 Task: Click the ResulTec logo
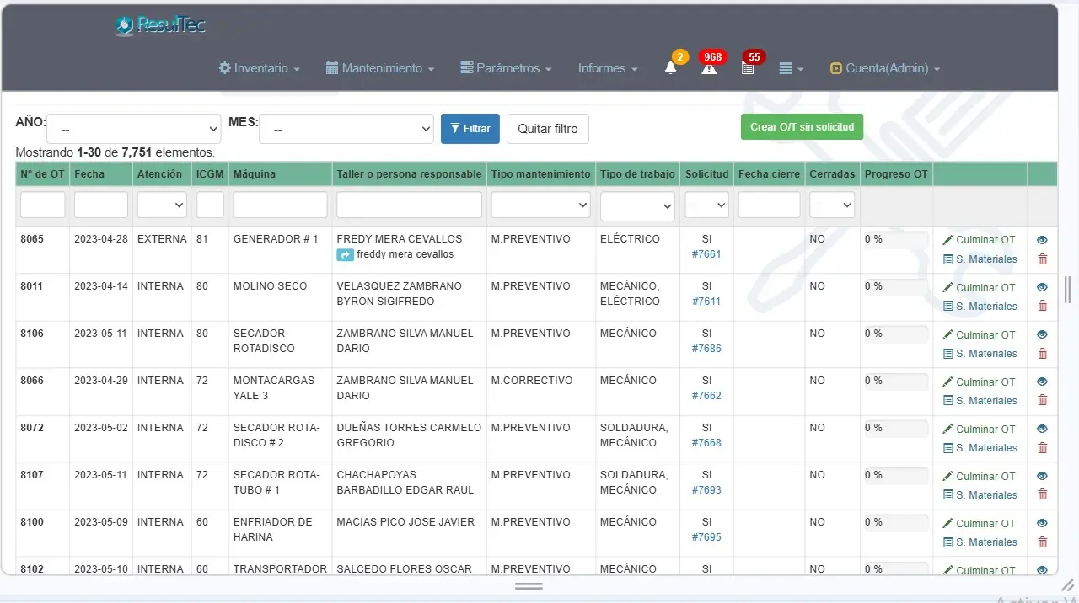coord(161,26)
